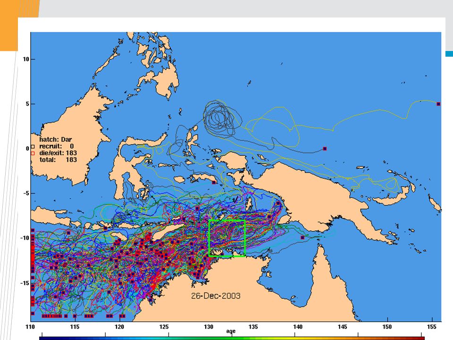
Task: Click longitude tick label 110
Action: tap(30, 327)
